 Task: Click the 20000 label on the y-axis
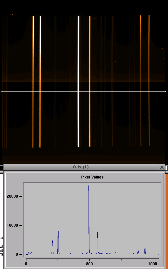12,196
